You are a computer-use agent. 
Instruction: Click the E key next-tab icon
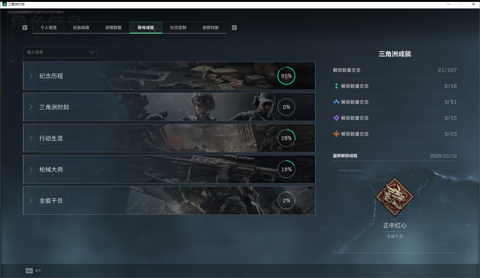234,27
